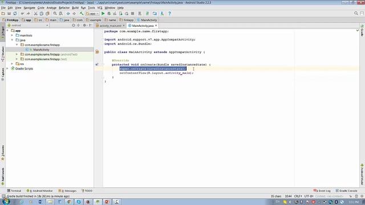This screenshot has height=205, width=365.
Task: Toggle the Captures side tool window button
Action: tap(3, 74)
